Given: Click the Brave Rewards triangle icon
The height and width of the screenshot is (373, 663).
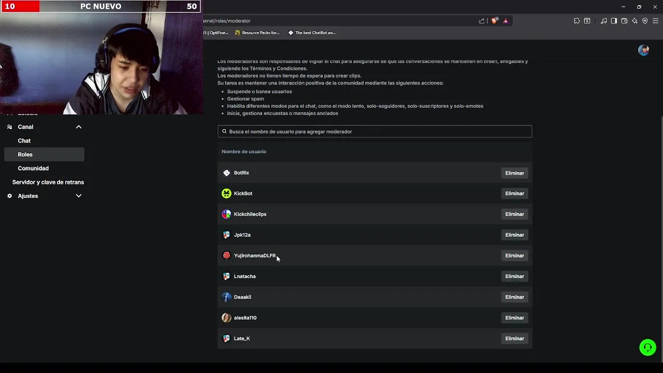Looking at the screenshot, I should tap(506, 21).
